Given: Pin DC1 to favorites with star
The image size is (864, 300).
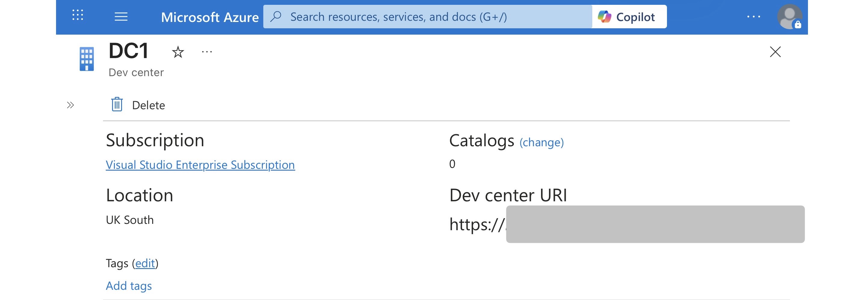Looking at the screenshot, I should click(x=178, y=52).
